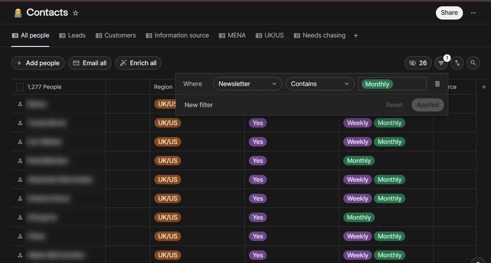
Task: Click the filter value input field
Action: (x=392, y=84)
